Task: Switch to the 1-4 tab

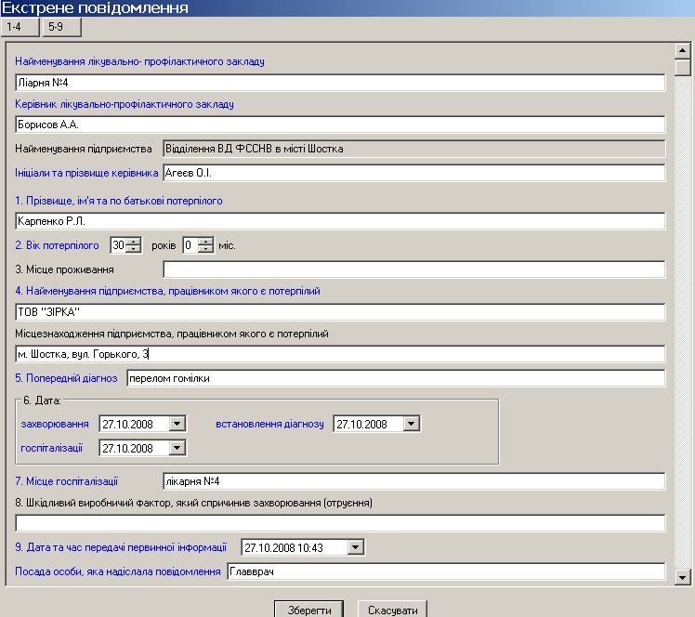Action: (x=20, y=27)
